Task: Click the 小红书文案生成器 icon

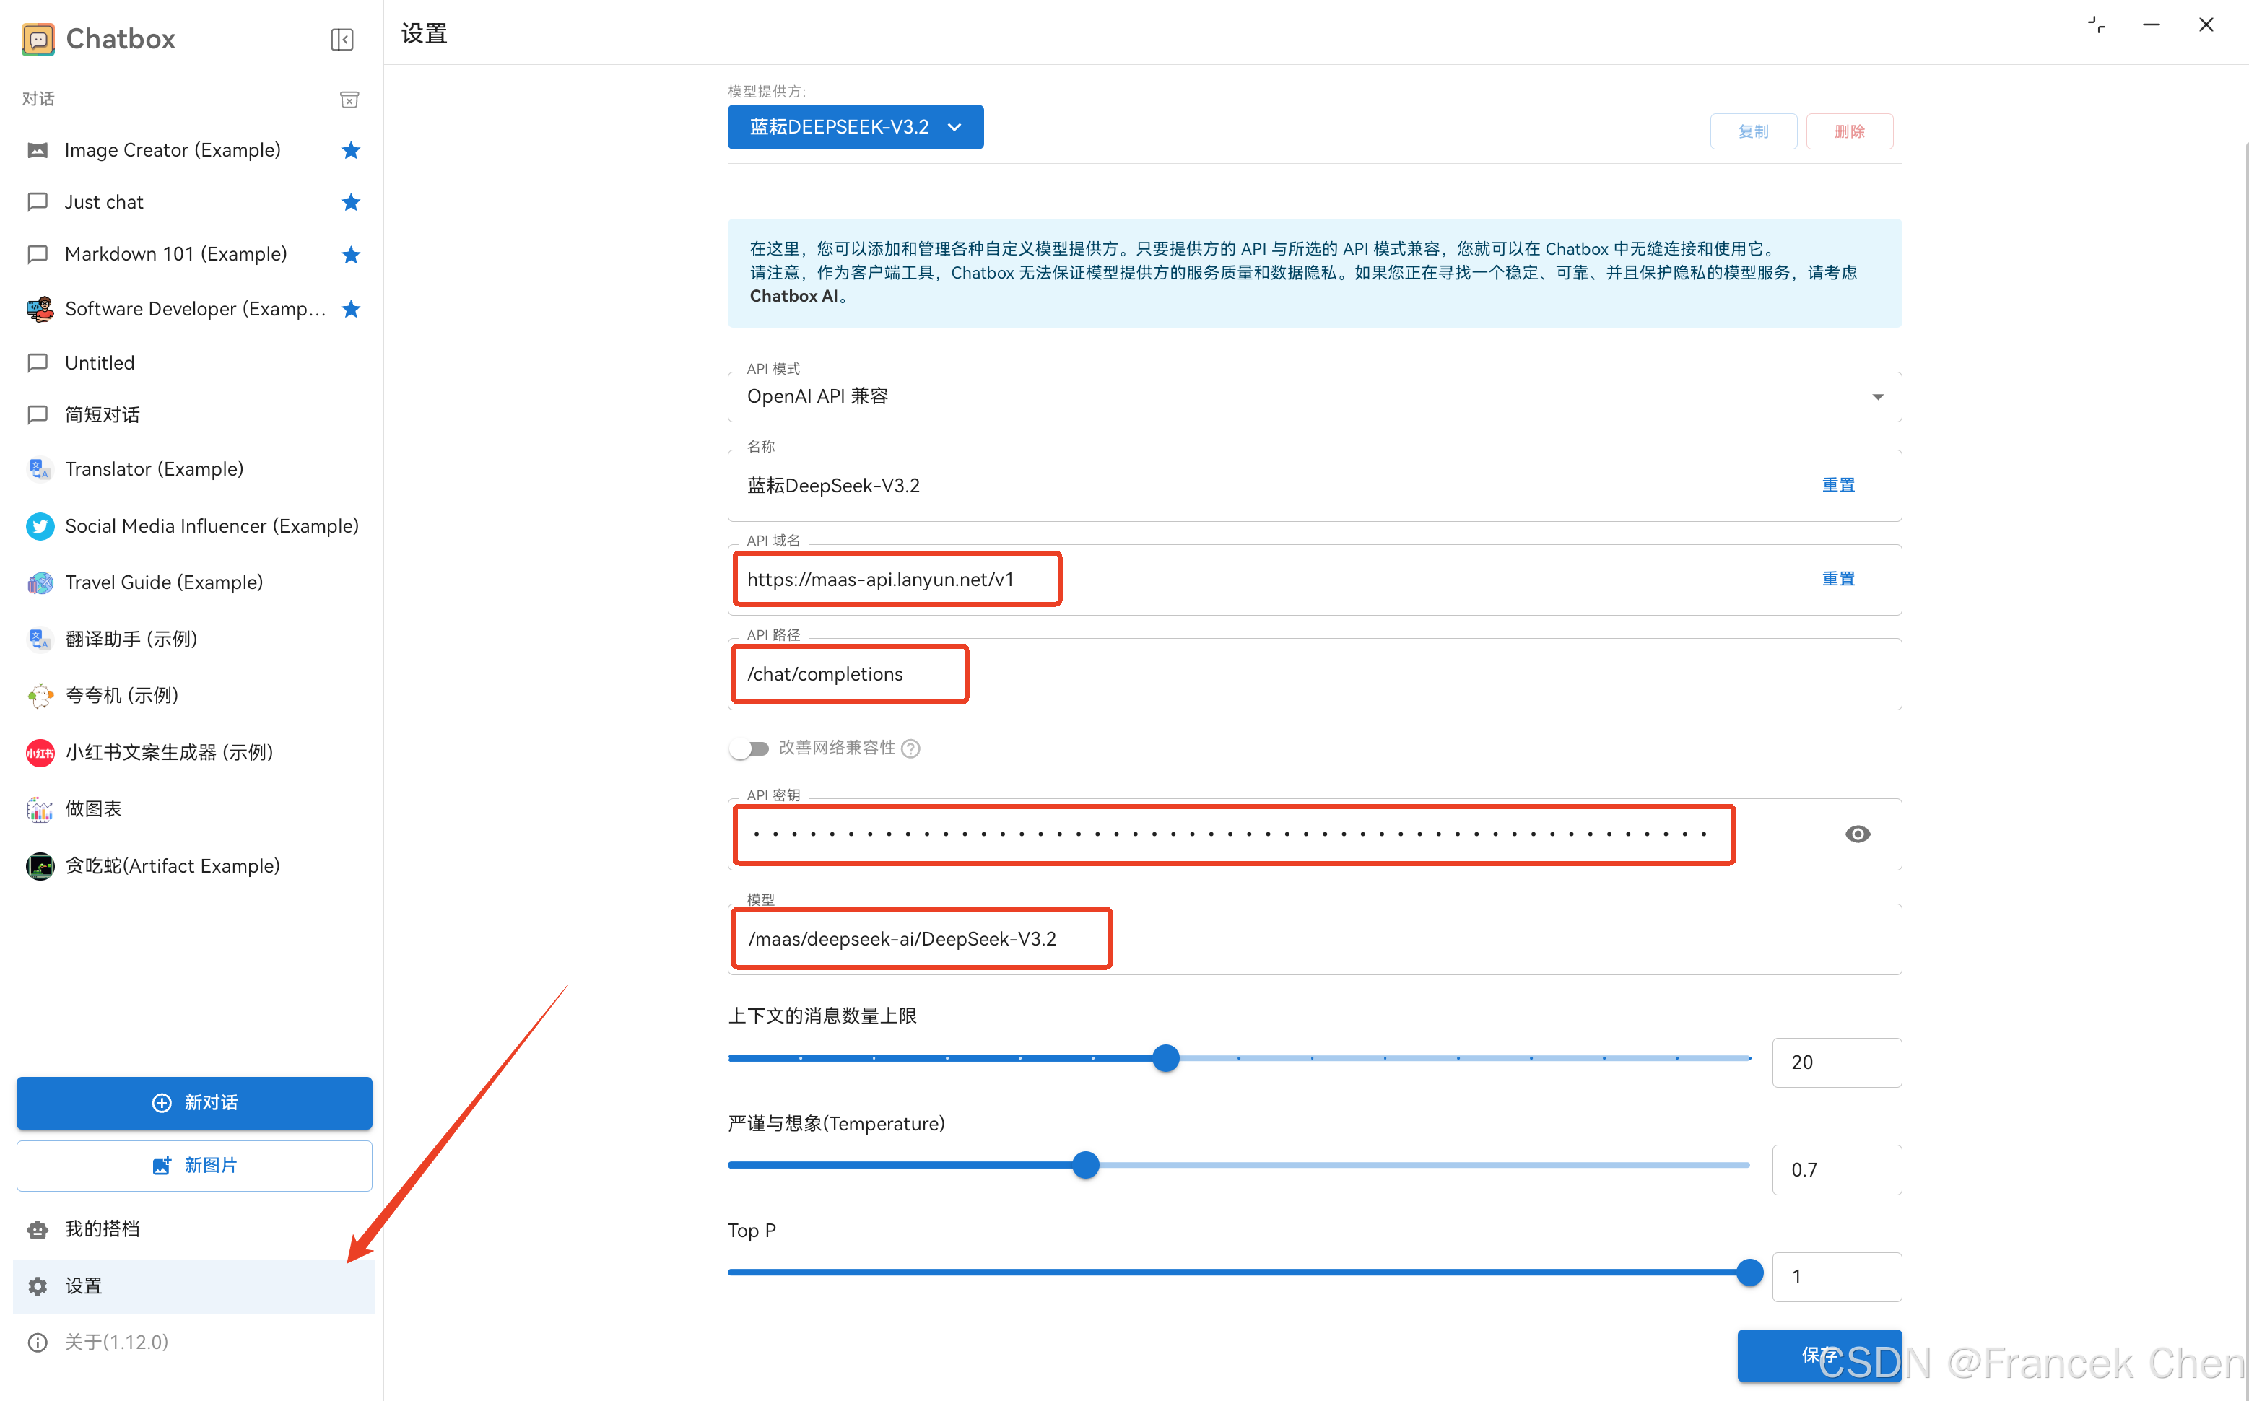Action: click(x=39, y=752)
